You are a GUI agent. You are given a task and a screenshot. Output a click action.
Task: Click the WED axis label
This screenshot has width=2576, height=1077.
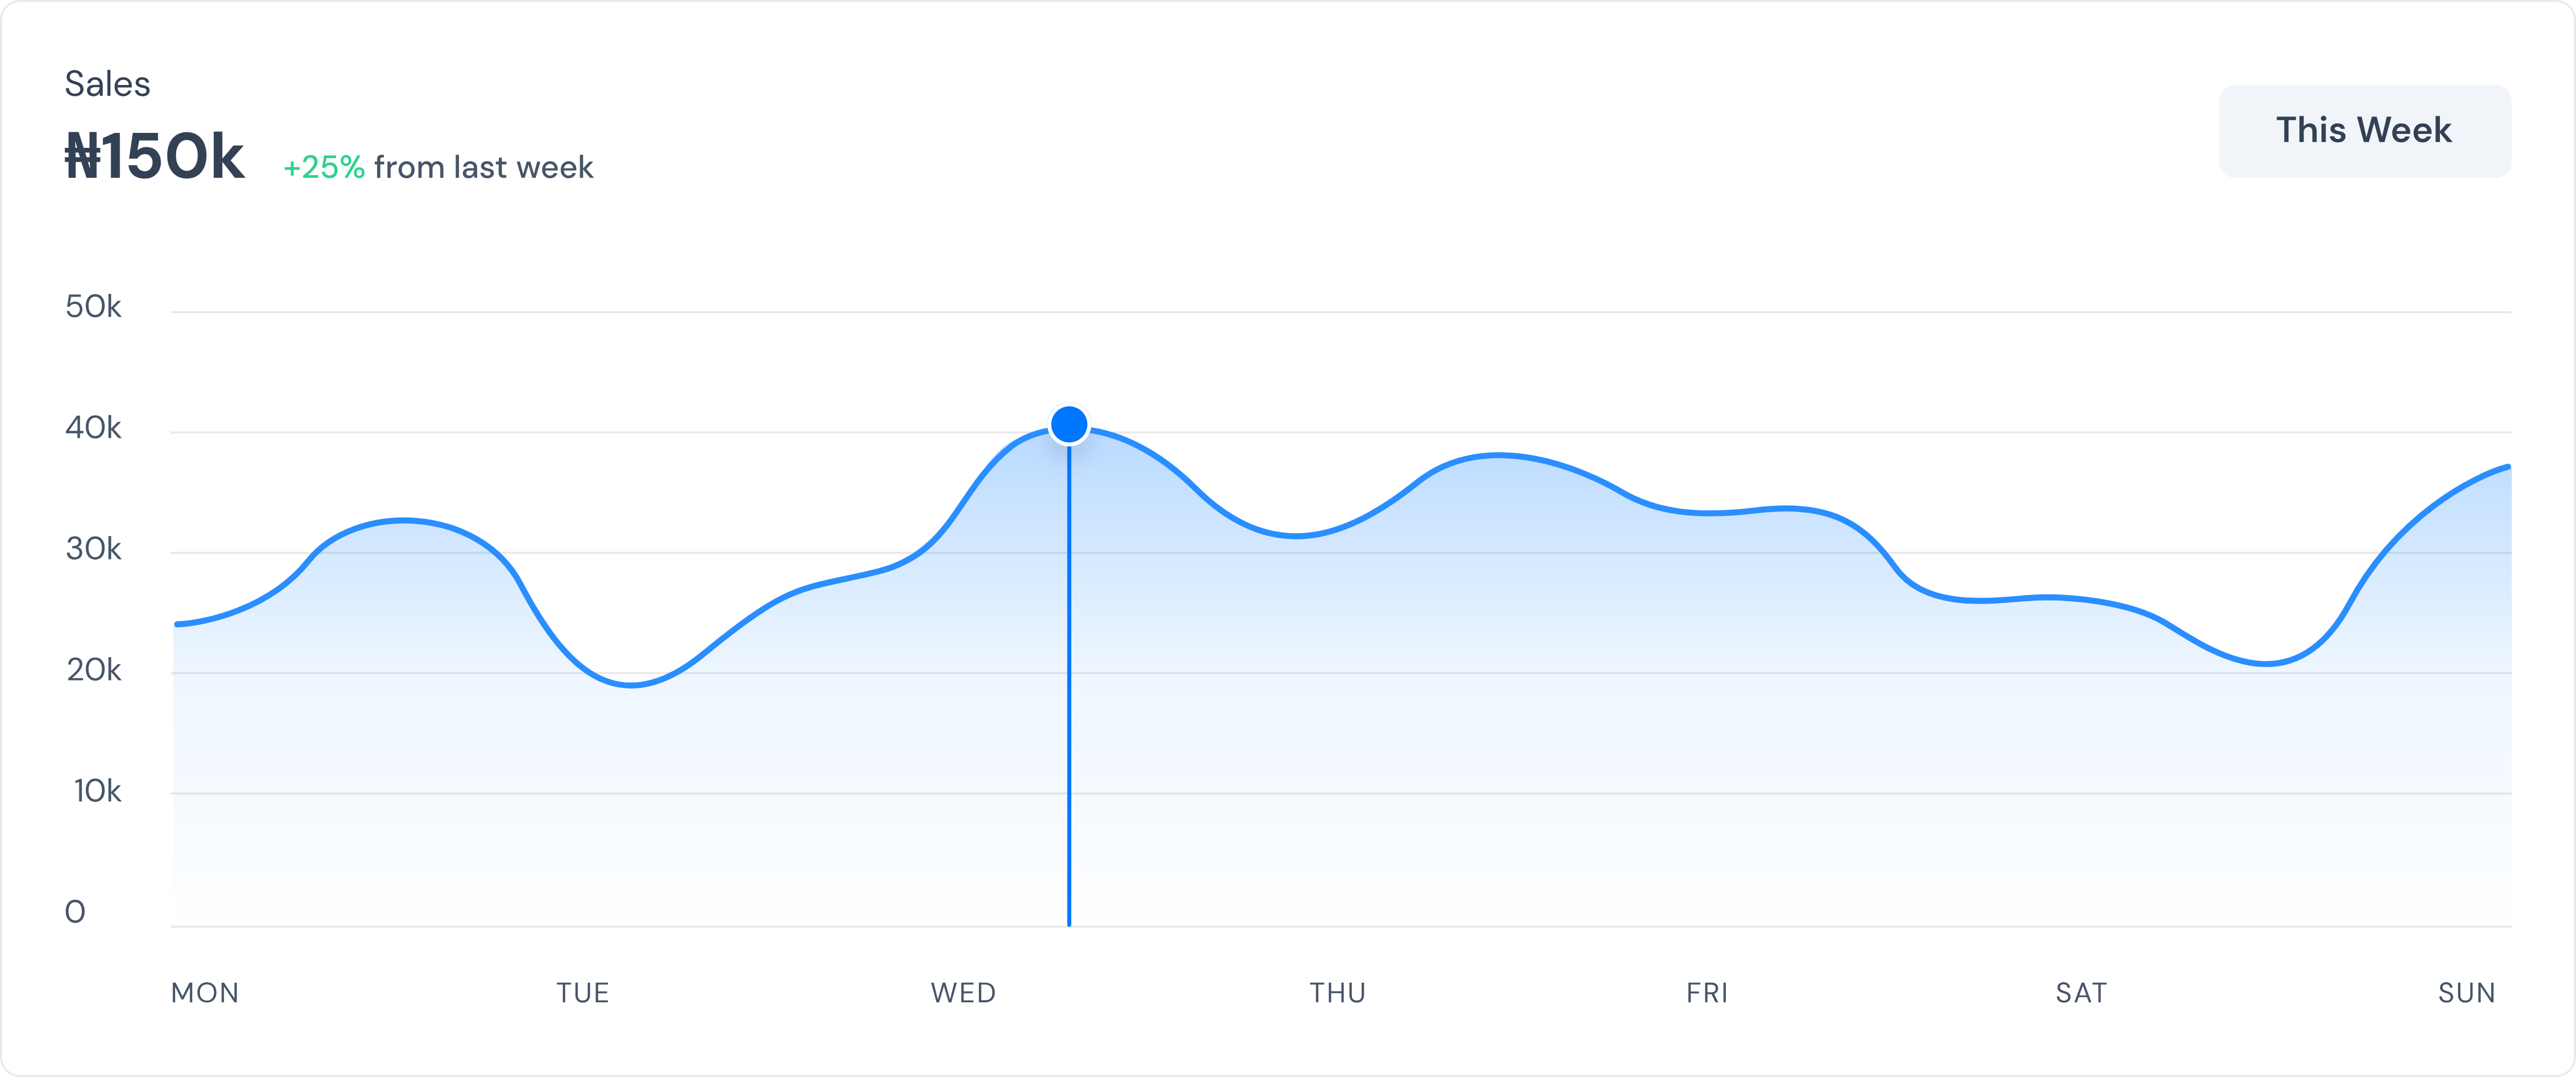coord(963,993)
